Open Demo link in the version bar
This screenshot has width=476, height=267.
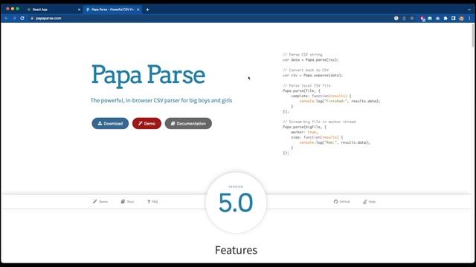100,202
